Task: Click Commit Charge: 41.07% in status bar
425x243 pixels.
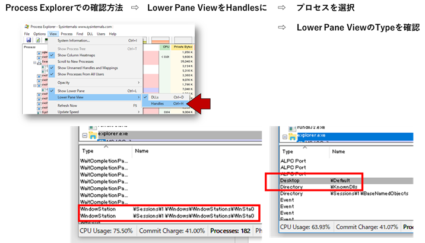Action: pos(367,227)
